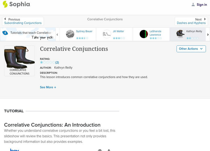The image size is (210, 151).
Task: Open the Sign in link
Action: tap(202, 4)
